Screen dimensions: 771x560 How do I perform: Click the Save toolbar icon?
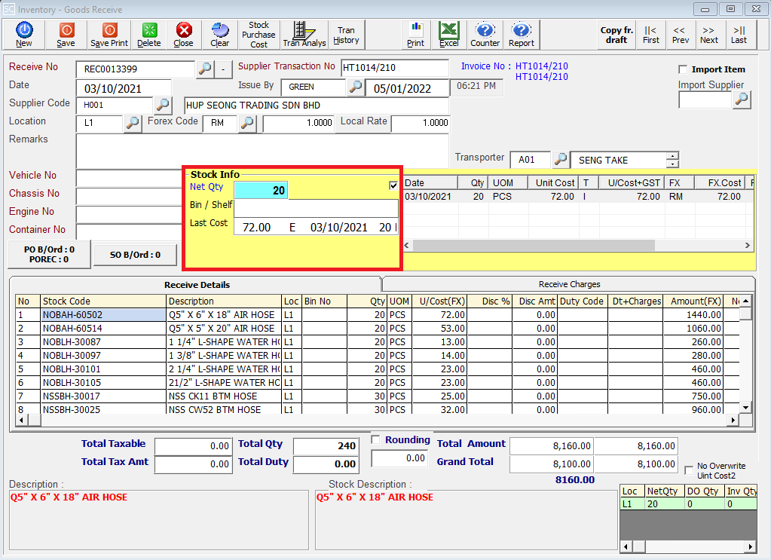pos(66,35)
